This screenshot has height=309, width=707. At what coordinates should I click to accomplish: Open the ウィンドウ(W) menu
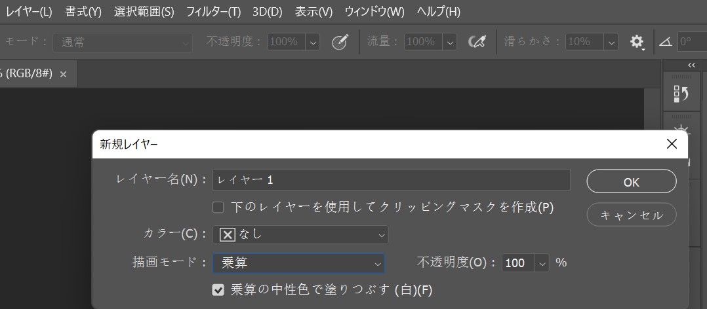click(374, 12)
